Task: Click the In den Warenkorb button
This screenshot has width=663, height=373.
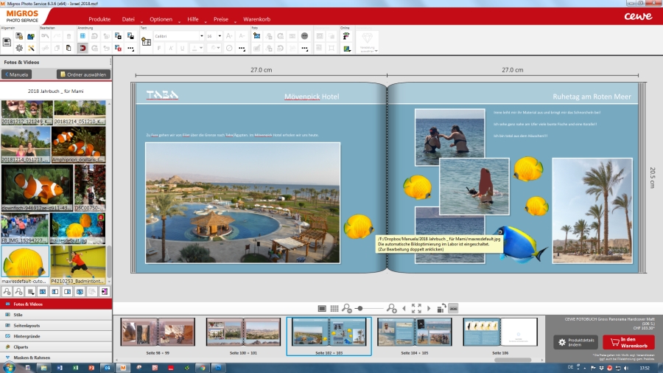Action: pyautogui.click(x=628, y=342)
